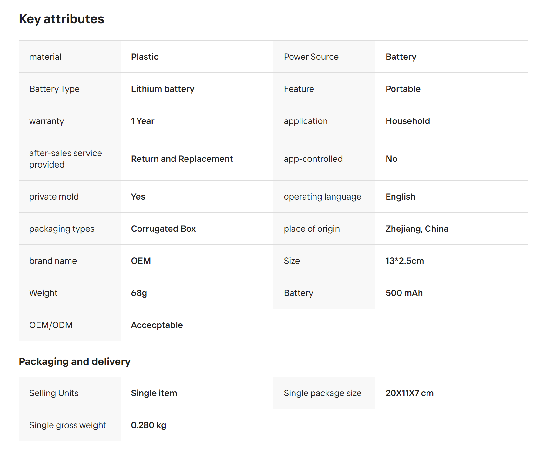Viewport: 552px width, 452px height.
Task: Click the operating language English value
Action: coord(400,197)
